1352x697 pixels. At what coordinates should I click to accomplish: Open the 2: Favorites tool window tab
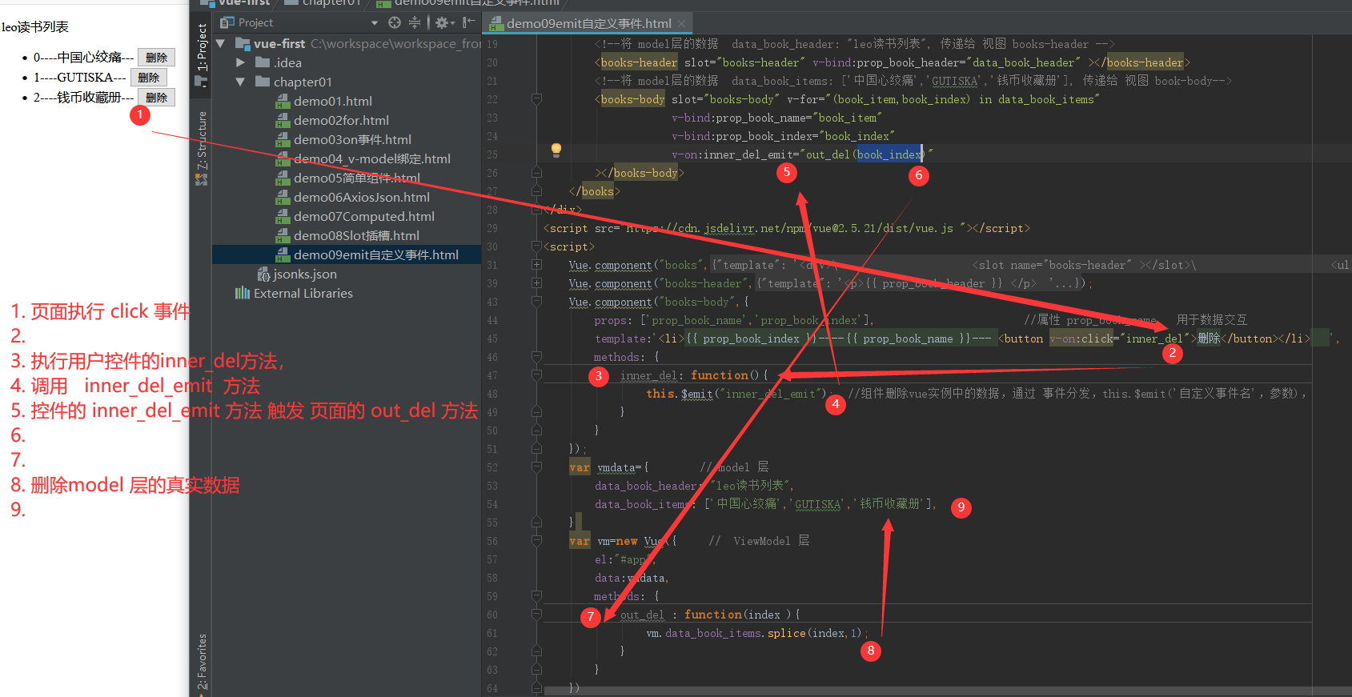coord(202,661)
